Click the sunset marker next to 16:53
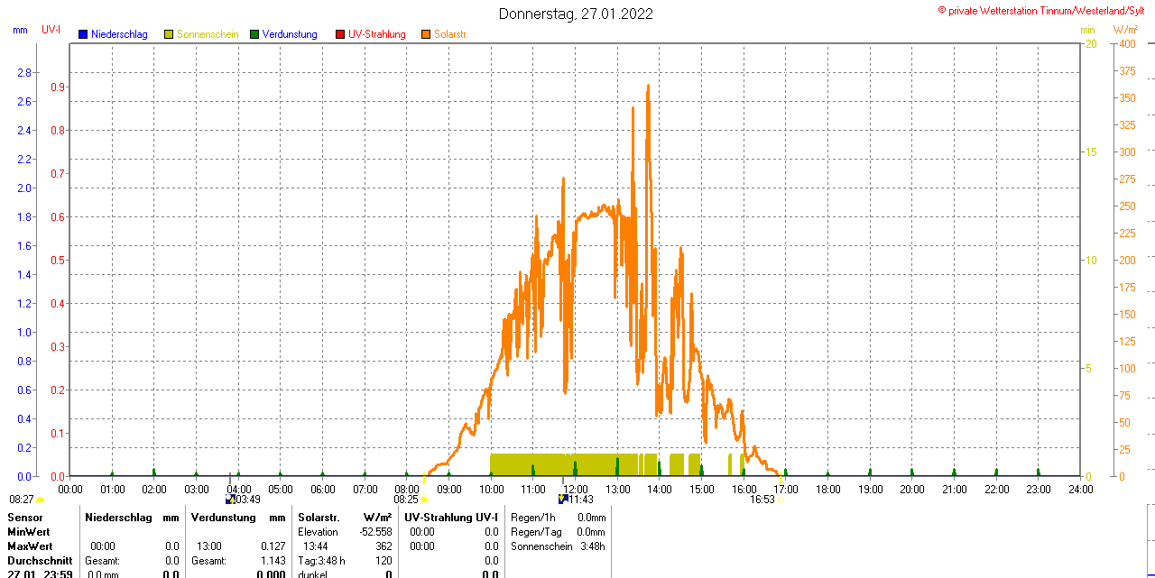This screenshot has width=1155, height=578. [780, 500]
